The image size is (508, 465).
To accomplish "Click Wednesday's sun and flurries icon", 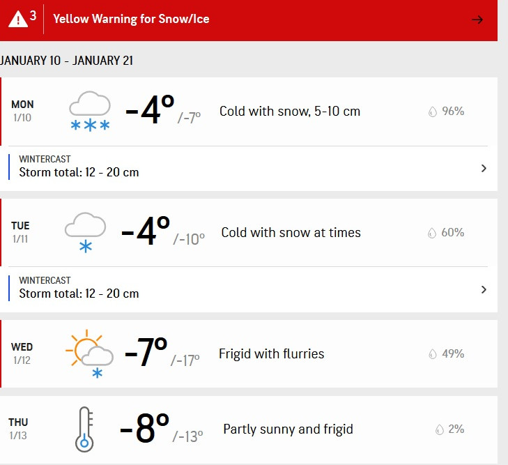I will pos(90,354).
